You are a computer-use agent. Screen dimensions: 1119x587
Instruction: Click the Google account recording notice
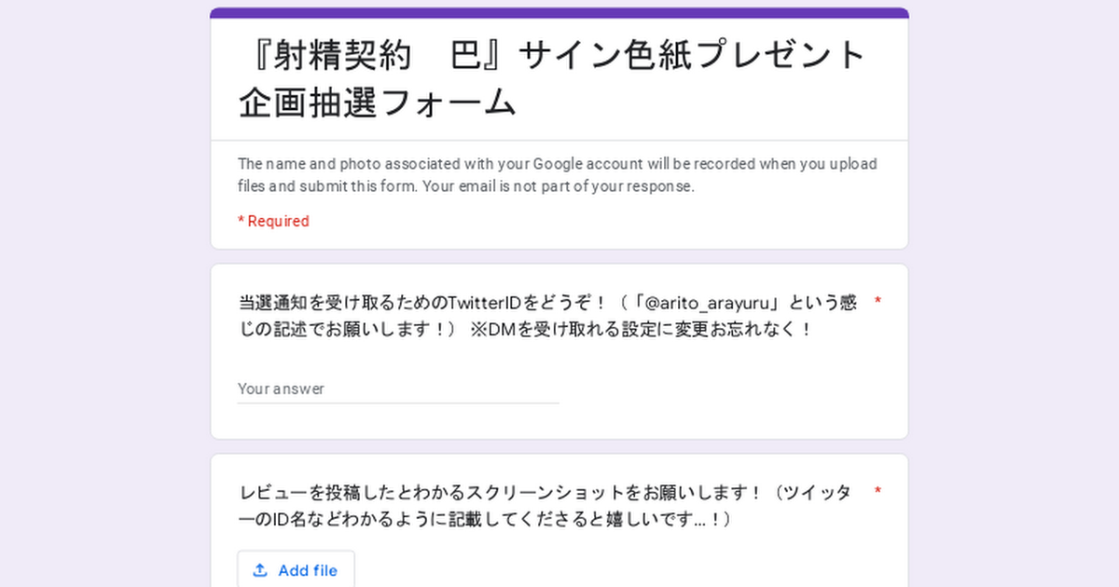coord(557,174)
